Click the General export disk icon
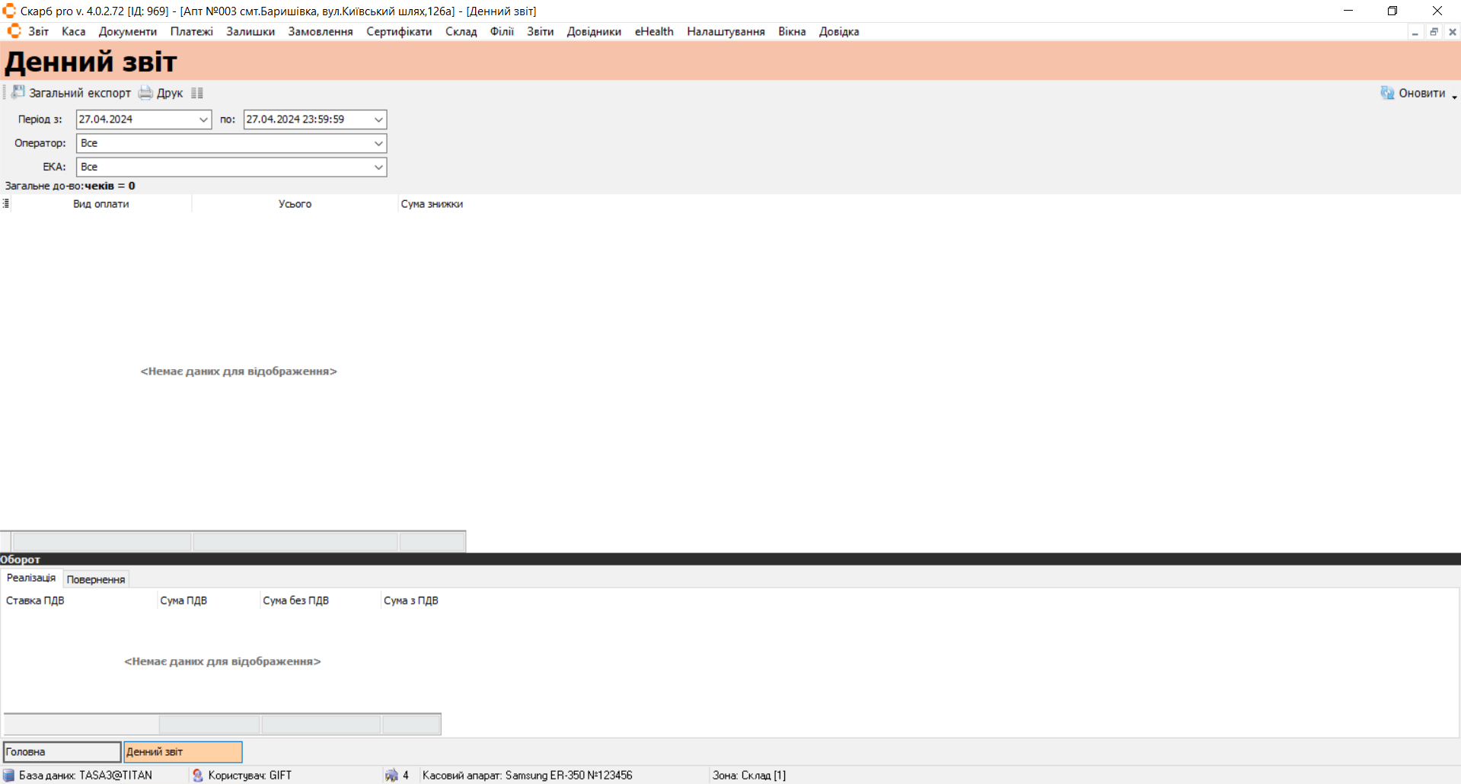 pos(18,93)
